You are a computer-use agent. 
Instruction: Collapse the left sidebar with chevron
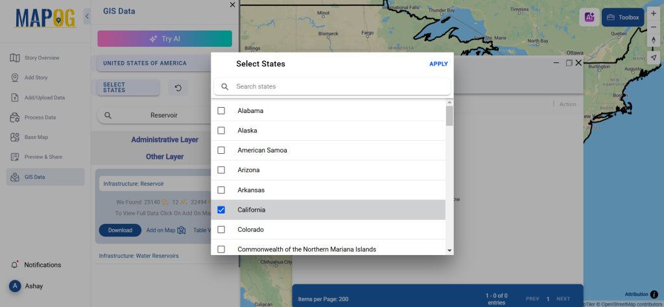pos(88,16)
